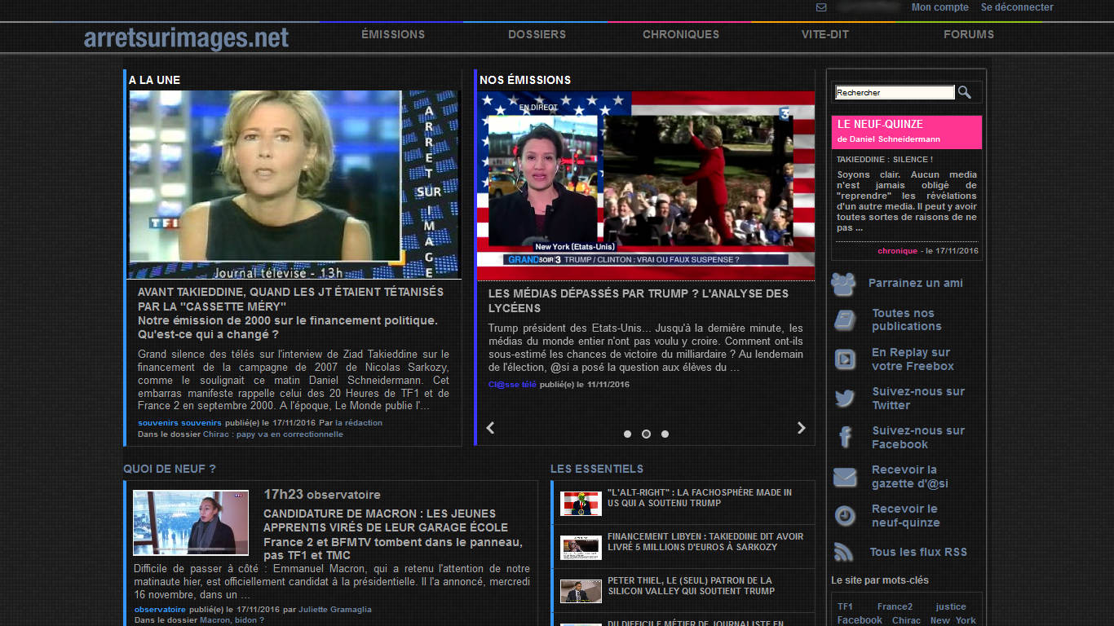Click Toutes nos publications link
The height and width of the screenshot is (626, 1114).
click(x=907, y=320)
